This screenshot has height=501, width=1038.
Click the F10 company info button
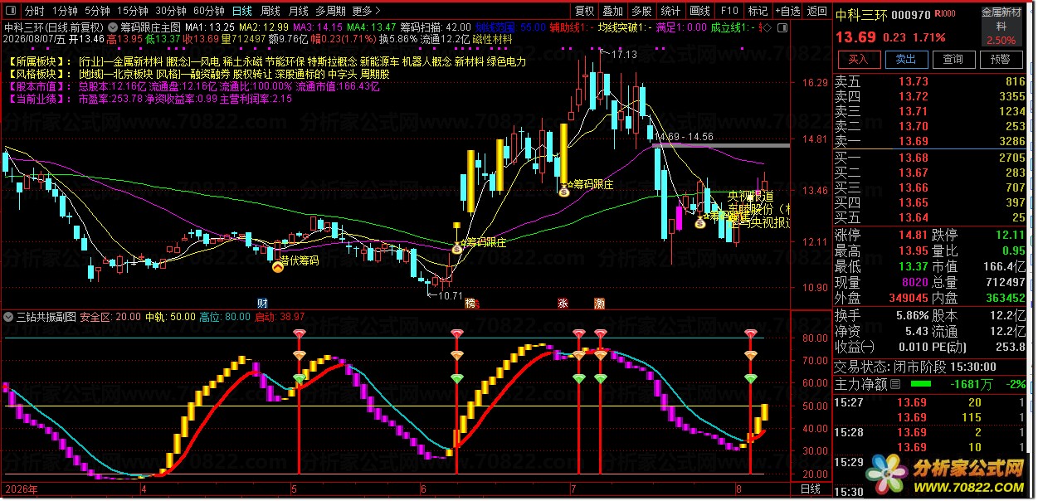[729, 12]
